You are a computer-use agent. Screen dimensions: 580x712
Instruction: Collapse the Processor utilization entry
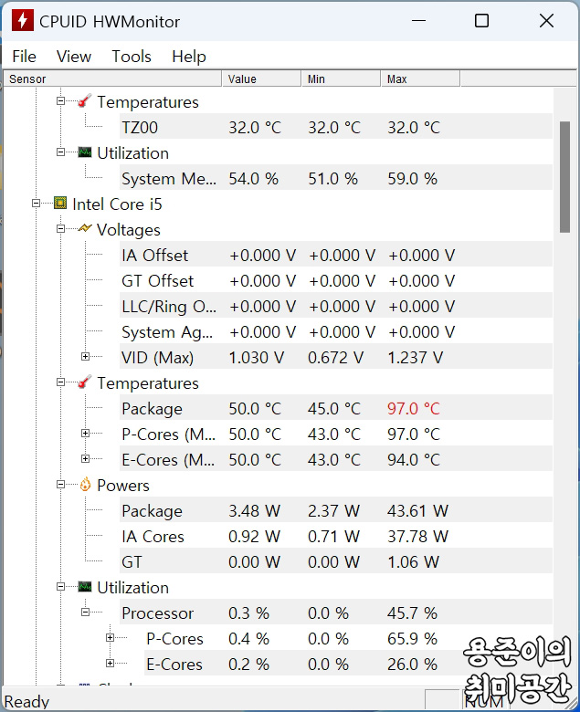85,613
